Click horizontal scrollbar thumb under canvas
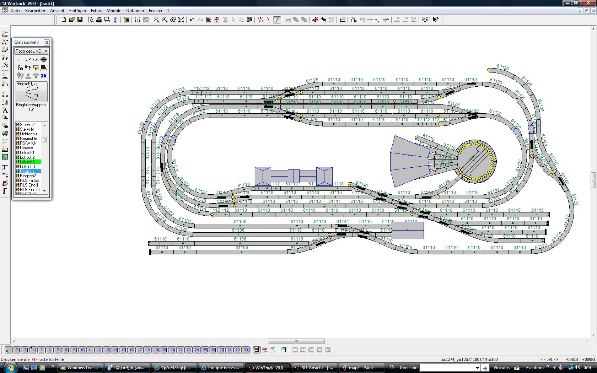Screen dimensions: 597x373 tap(296, 341)
